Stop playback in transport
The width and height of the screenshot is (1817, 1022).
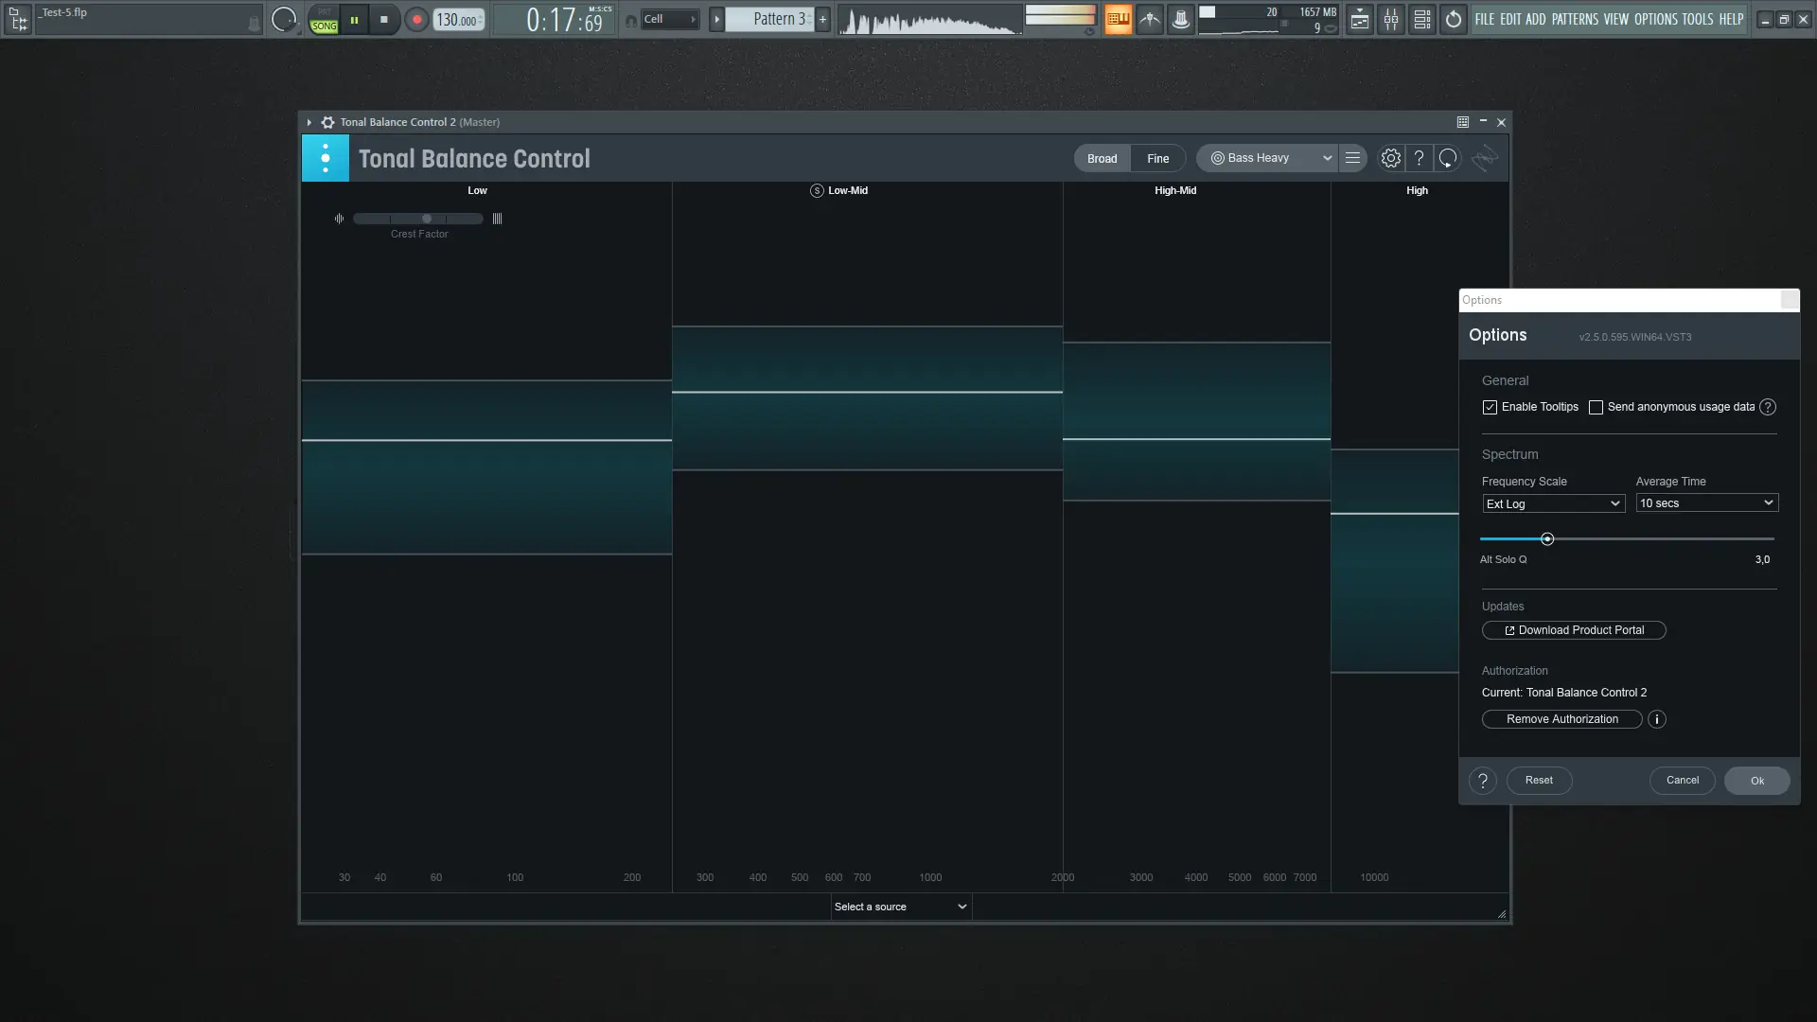383,19
